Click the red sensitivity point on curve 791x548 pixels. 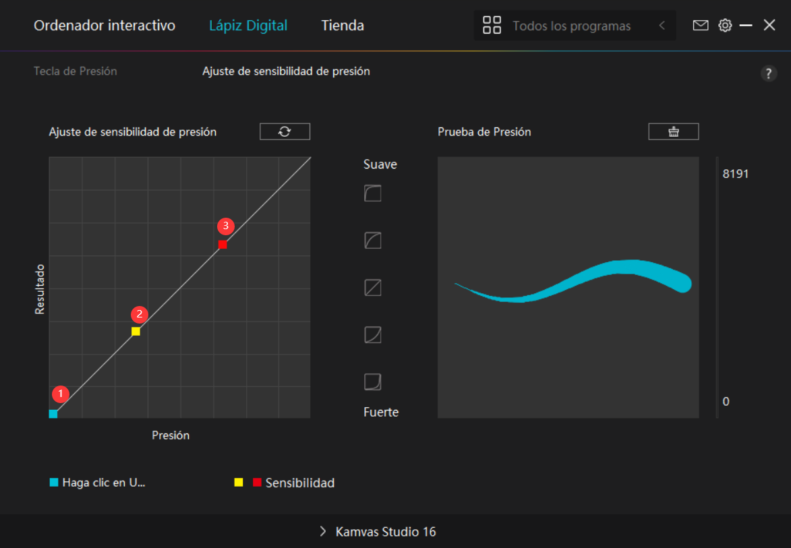(223, 245)
